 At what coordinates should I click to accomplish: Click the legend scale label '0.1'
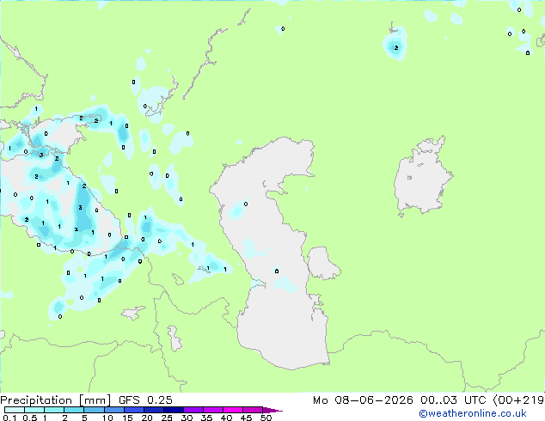pos(9,418)
